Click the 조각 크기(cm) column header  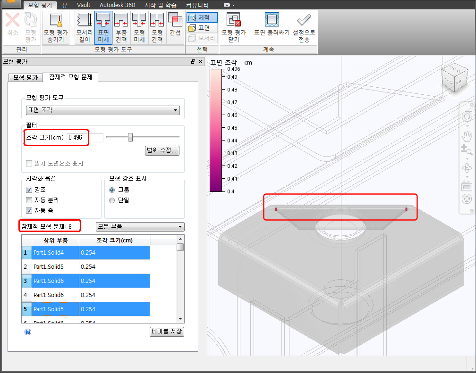tap(114, 240)
